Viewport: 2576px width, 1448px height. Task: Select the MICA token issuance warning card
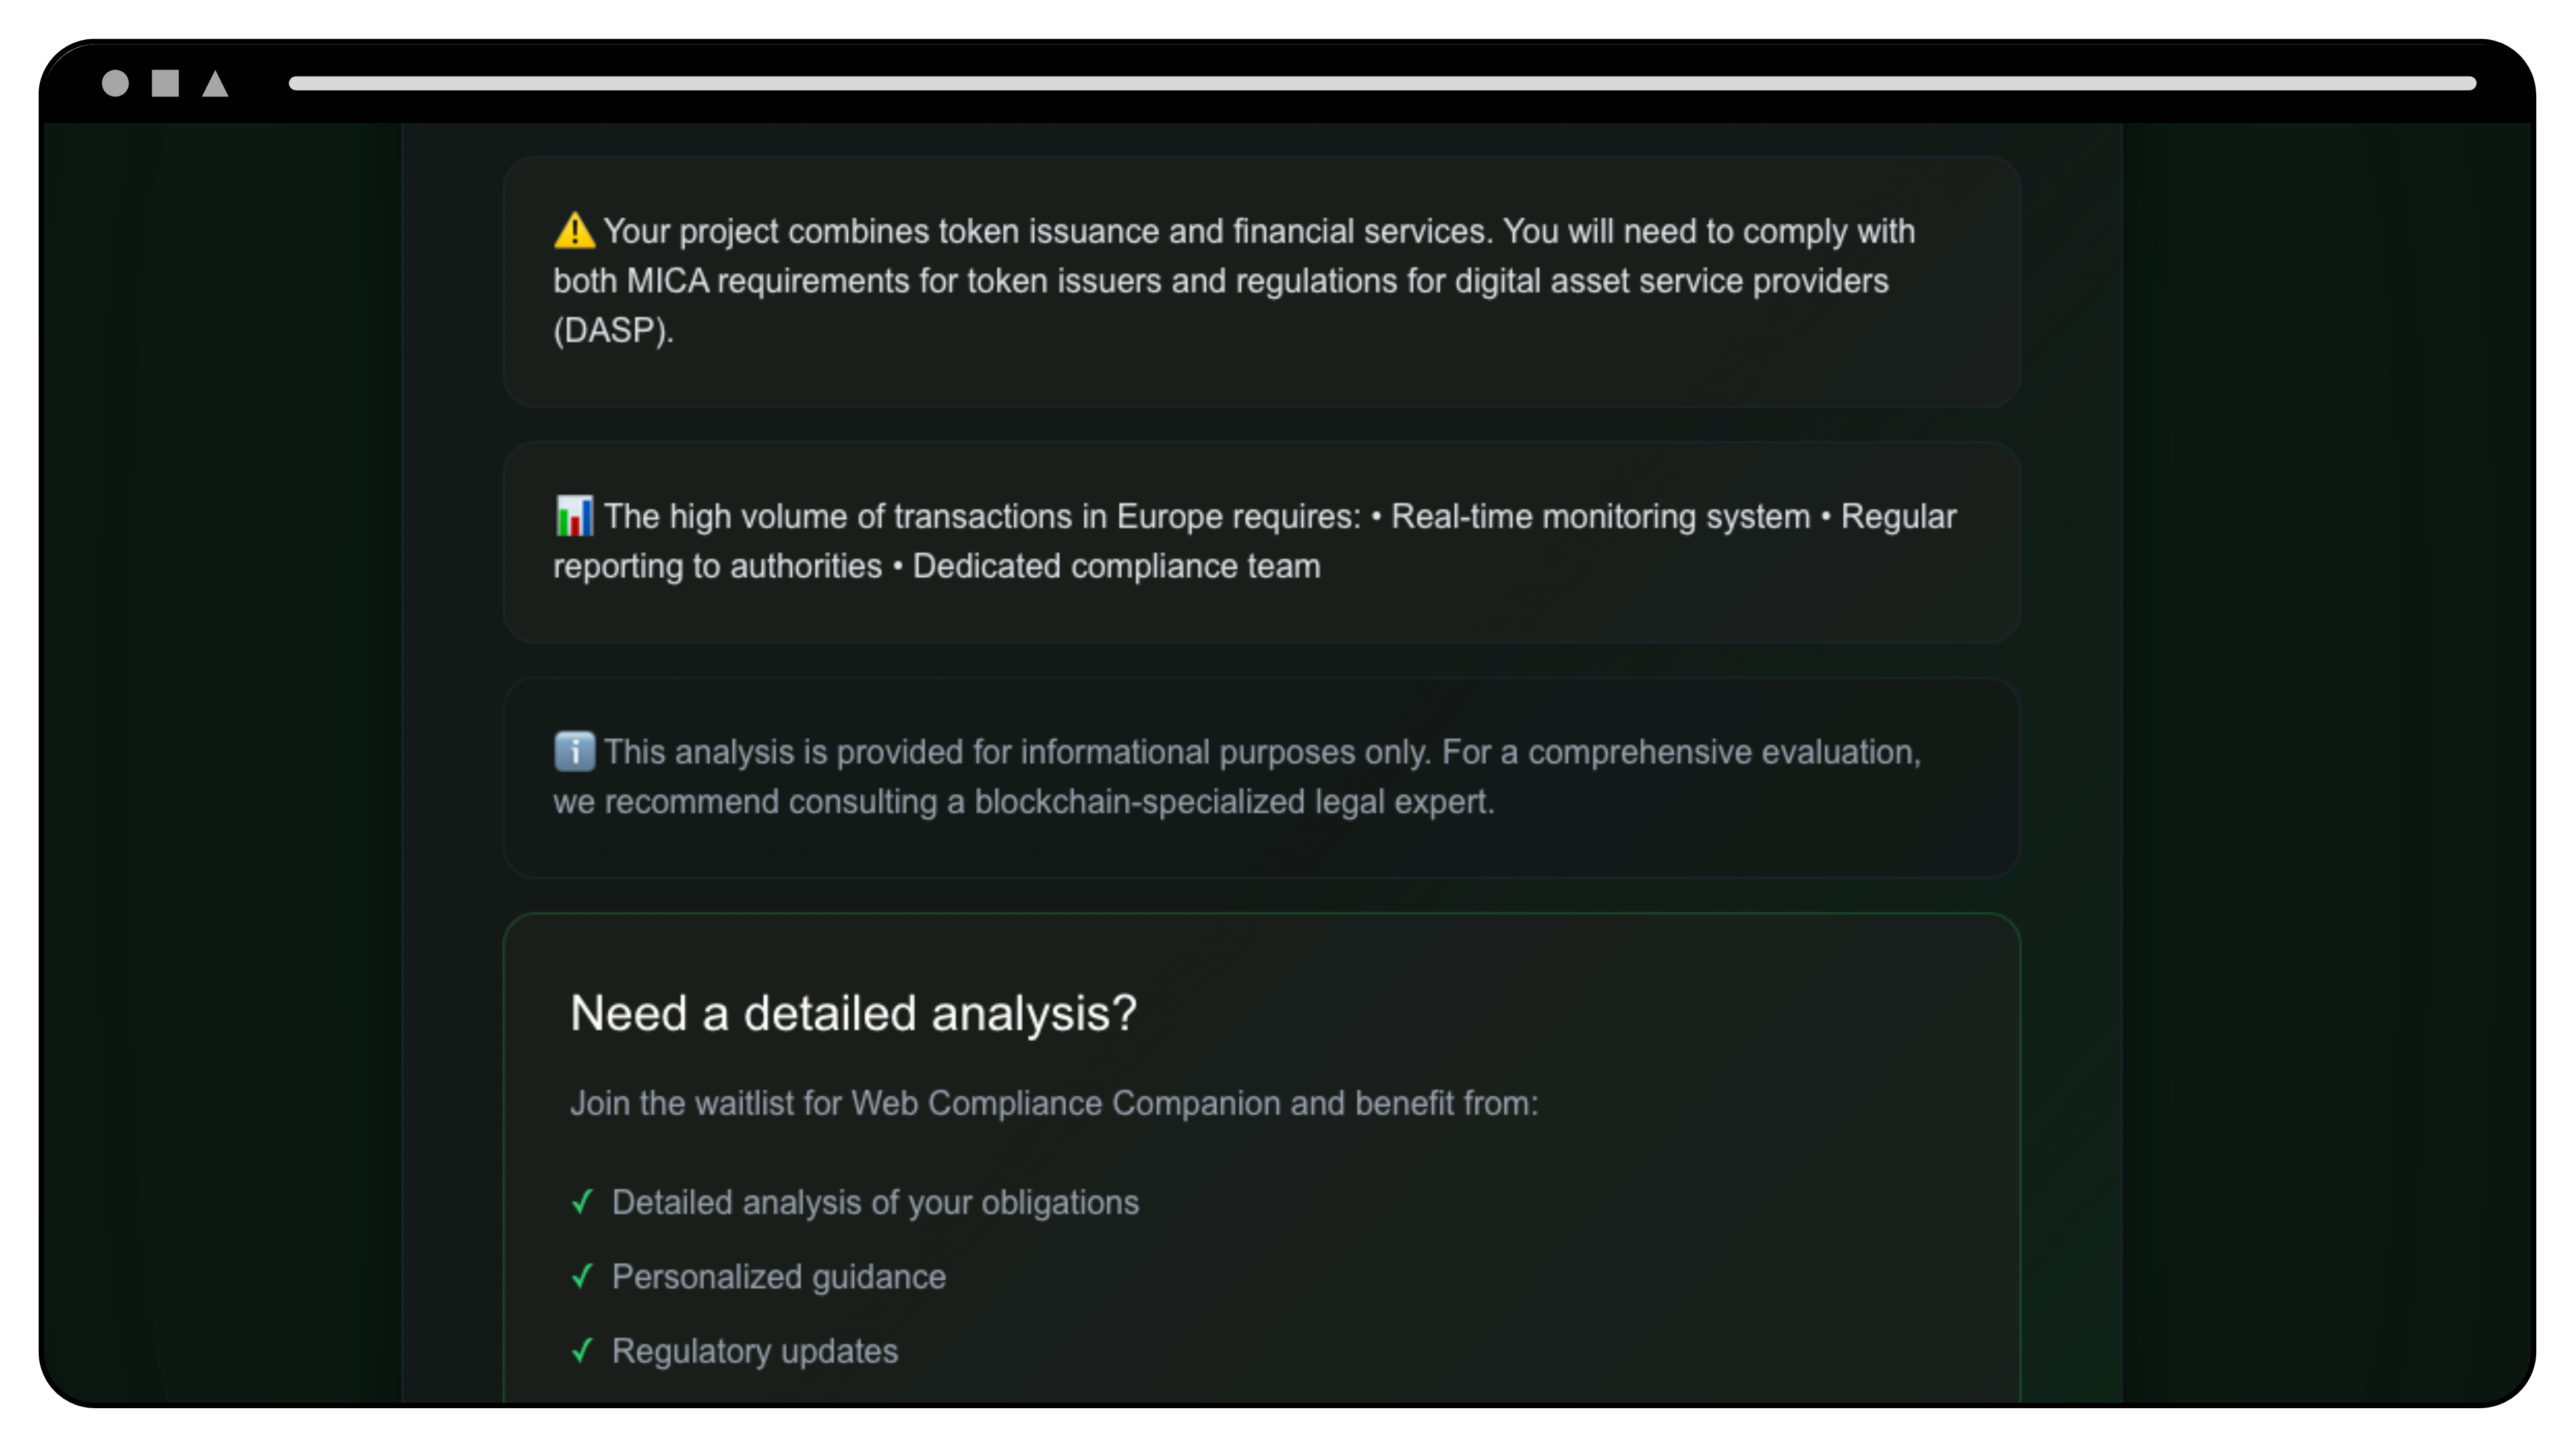[1261, 281]
